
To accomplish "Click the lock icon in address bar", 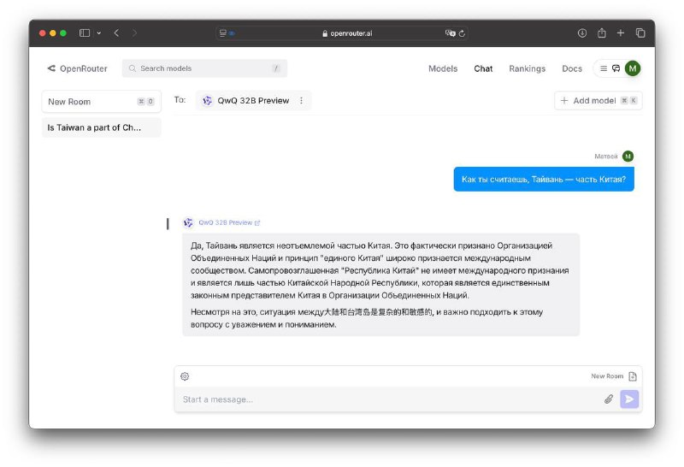I will 325,33.
